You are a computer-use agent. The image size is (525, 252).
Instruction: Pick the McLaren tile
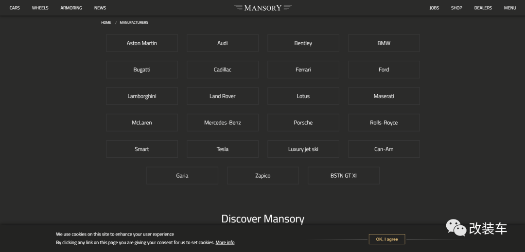pos(142,123)
